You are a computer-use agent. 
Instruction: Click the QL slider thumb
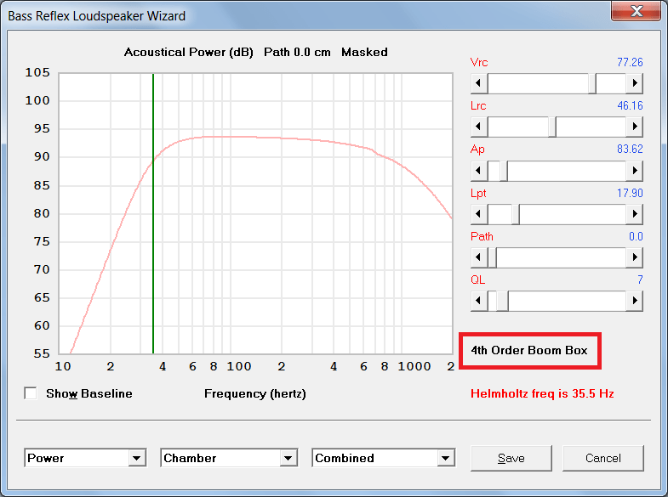click(503, 301)
